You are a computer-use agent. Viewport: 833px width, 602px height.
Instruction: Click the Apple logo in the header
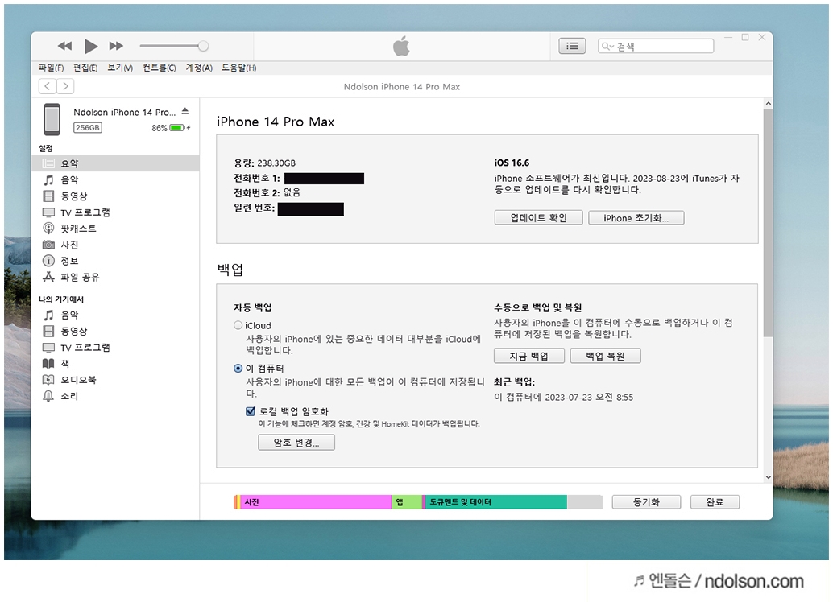coord(402,46)
